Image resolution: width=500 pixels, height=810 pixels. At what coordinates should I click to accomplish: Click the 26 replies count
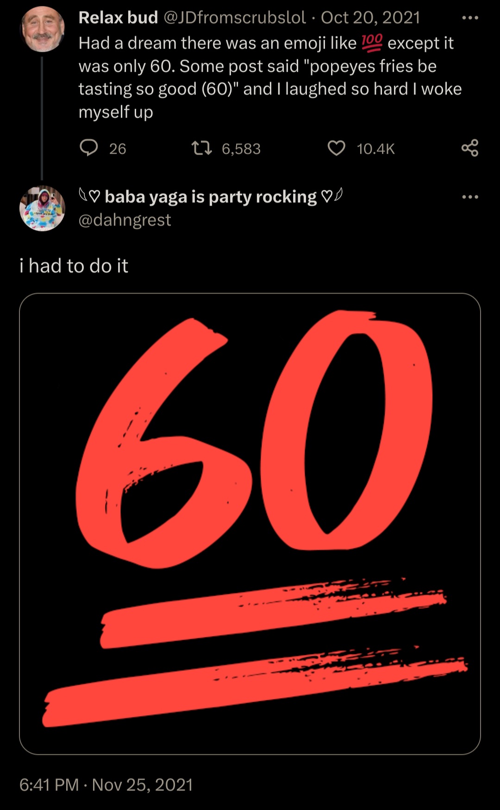[118, 149]
